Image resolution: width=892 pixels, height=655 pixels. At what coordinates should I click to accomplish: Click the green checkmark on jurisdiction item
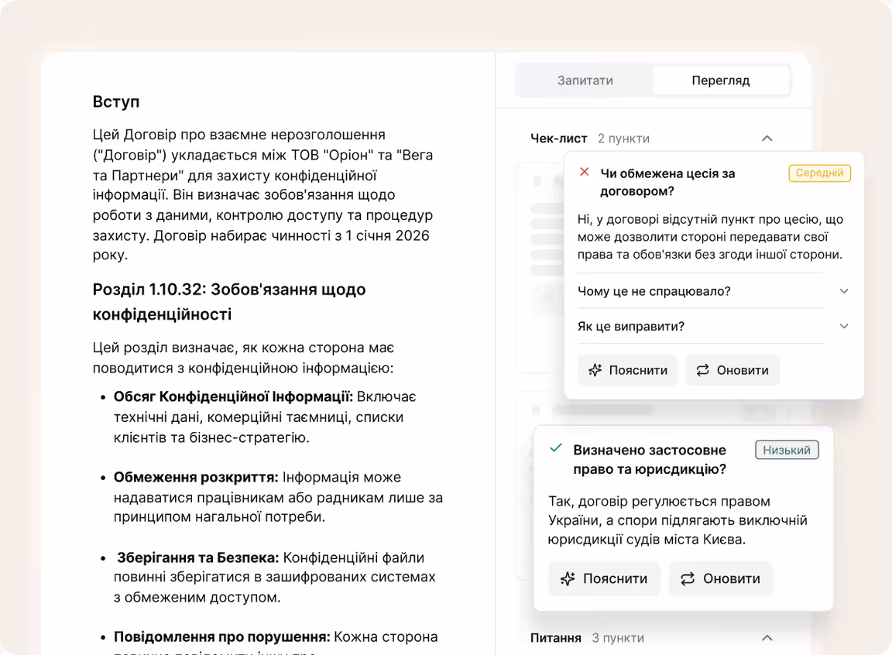pyautogui.click(x=554, y=448)
